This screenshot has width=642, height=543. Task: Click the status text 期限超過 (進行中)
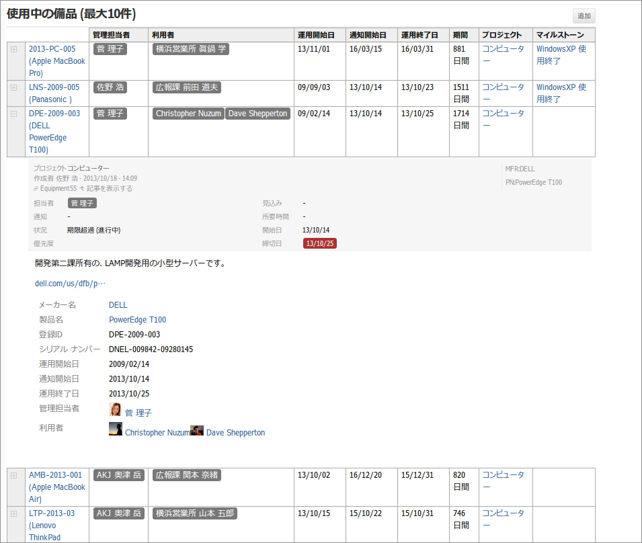point(93,231)
